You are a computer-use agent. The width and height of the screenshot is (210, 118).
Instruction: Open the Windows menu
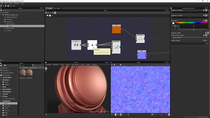pyautogui.click(x=16, y=4)
